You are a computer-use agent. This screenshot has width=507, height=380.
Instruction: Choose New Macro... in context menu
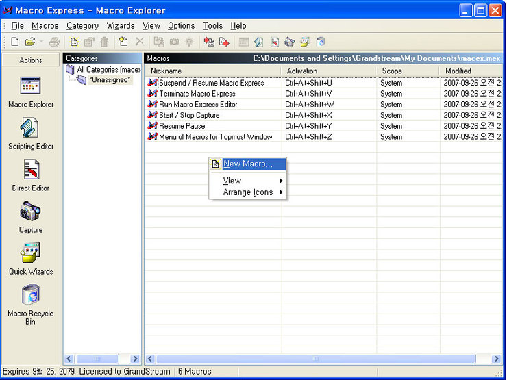248,164
